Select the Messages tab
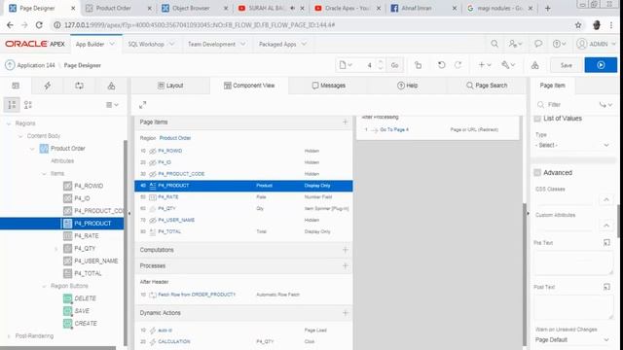Screen dimensions: 623x350 (328, 86)
